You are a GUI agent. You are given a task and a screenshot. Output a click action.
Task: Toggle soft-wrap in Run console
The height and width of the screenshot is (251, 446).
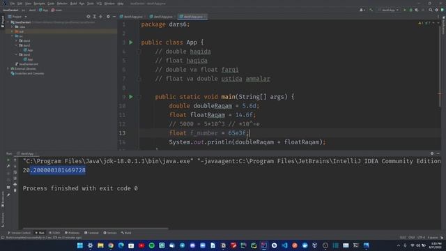pyautogui.click(x=15, y=172)
